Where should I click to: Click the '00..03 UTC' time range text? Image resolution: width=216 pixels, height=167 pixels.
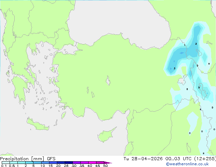coord(179,159)
